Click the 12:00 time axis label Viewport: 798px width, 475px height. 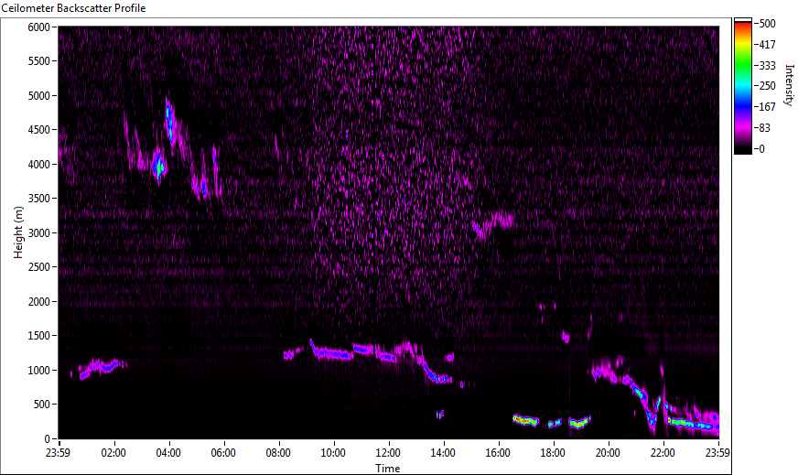[x=388, y=453]
